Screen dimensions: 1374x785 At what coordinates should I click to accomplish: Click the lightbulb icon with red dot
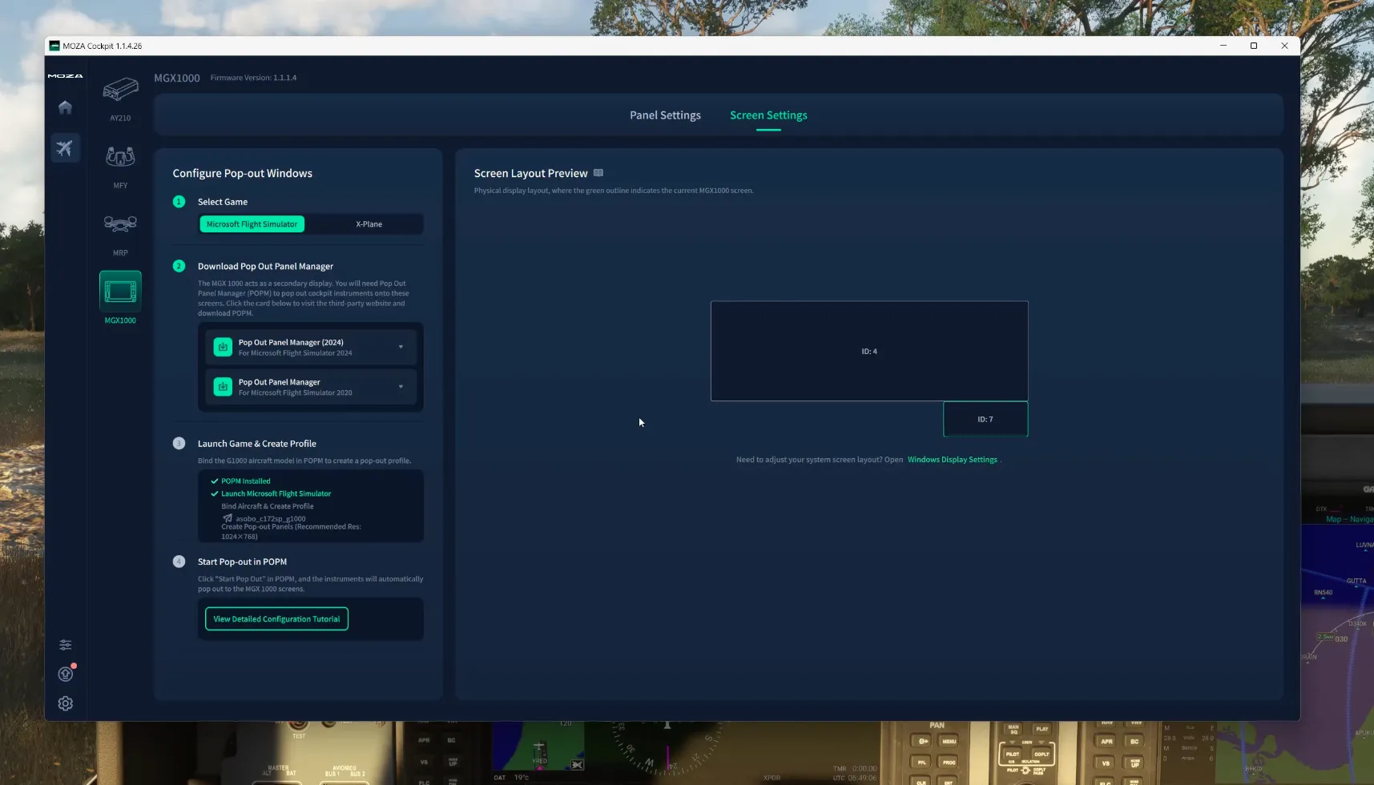click(66, 674)
